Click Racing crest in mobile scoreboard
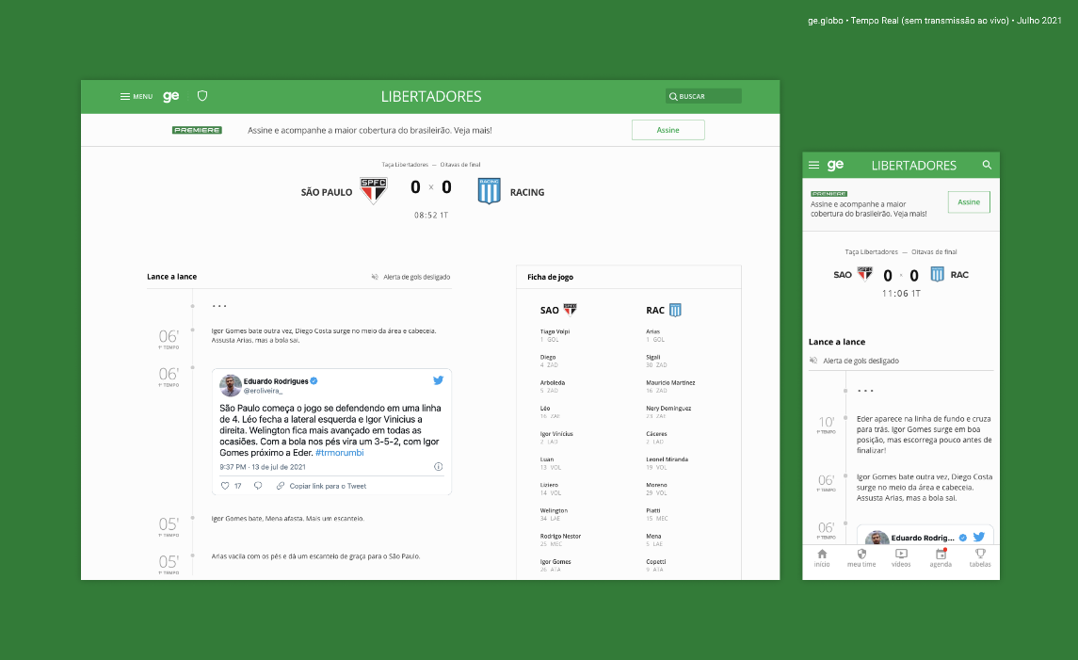 [937, 274]
